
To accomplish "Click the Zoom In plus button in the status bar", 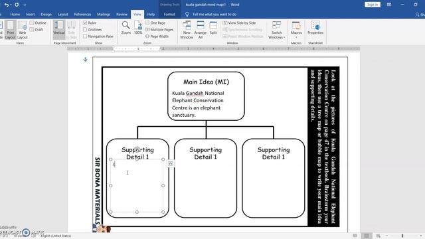I will [421, 236].
